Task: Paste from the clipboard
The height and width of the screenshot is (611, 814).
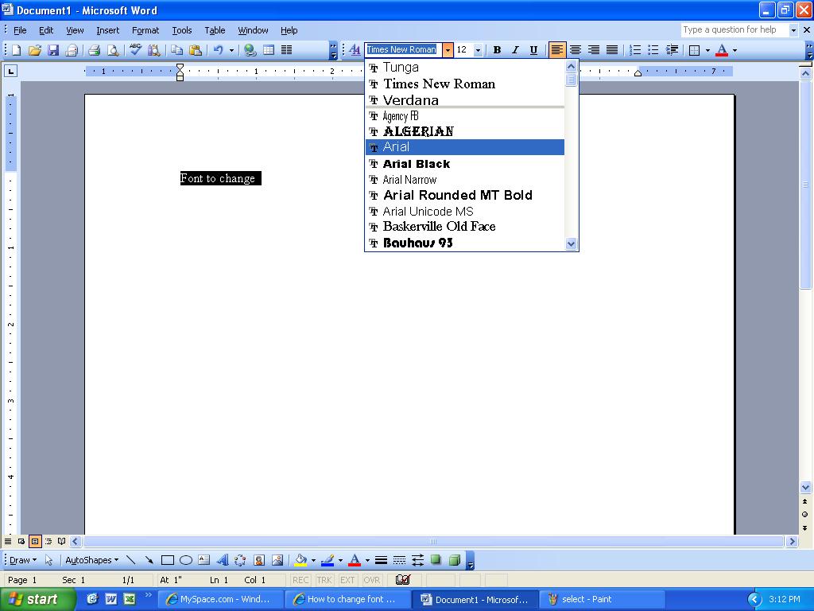Action: (x=196, y=50)
